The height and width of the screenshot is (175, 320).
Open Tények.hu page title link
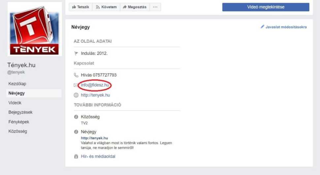tap(21, 65)
